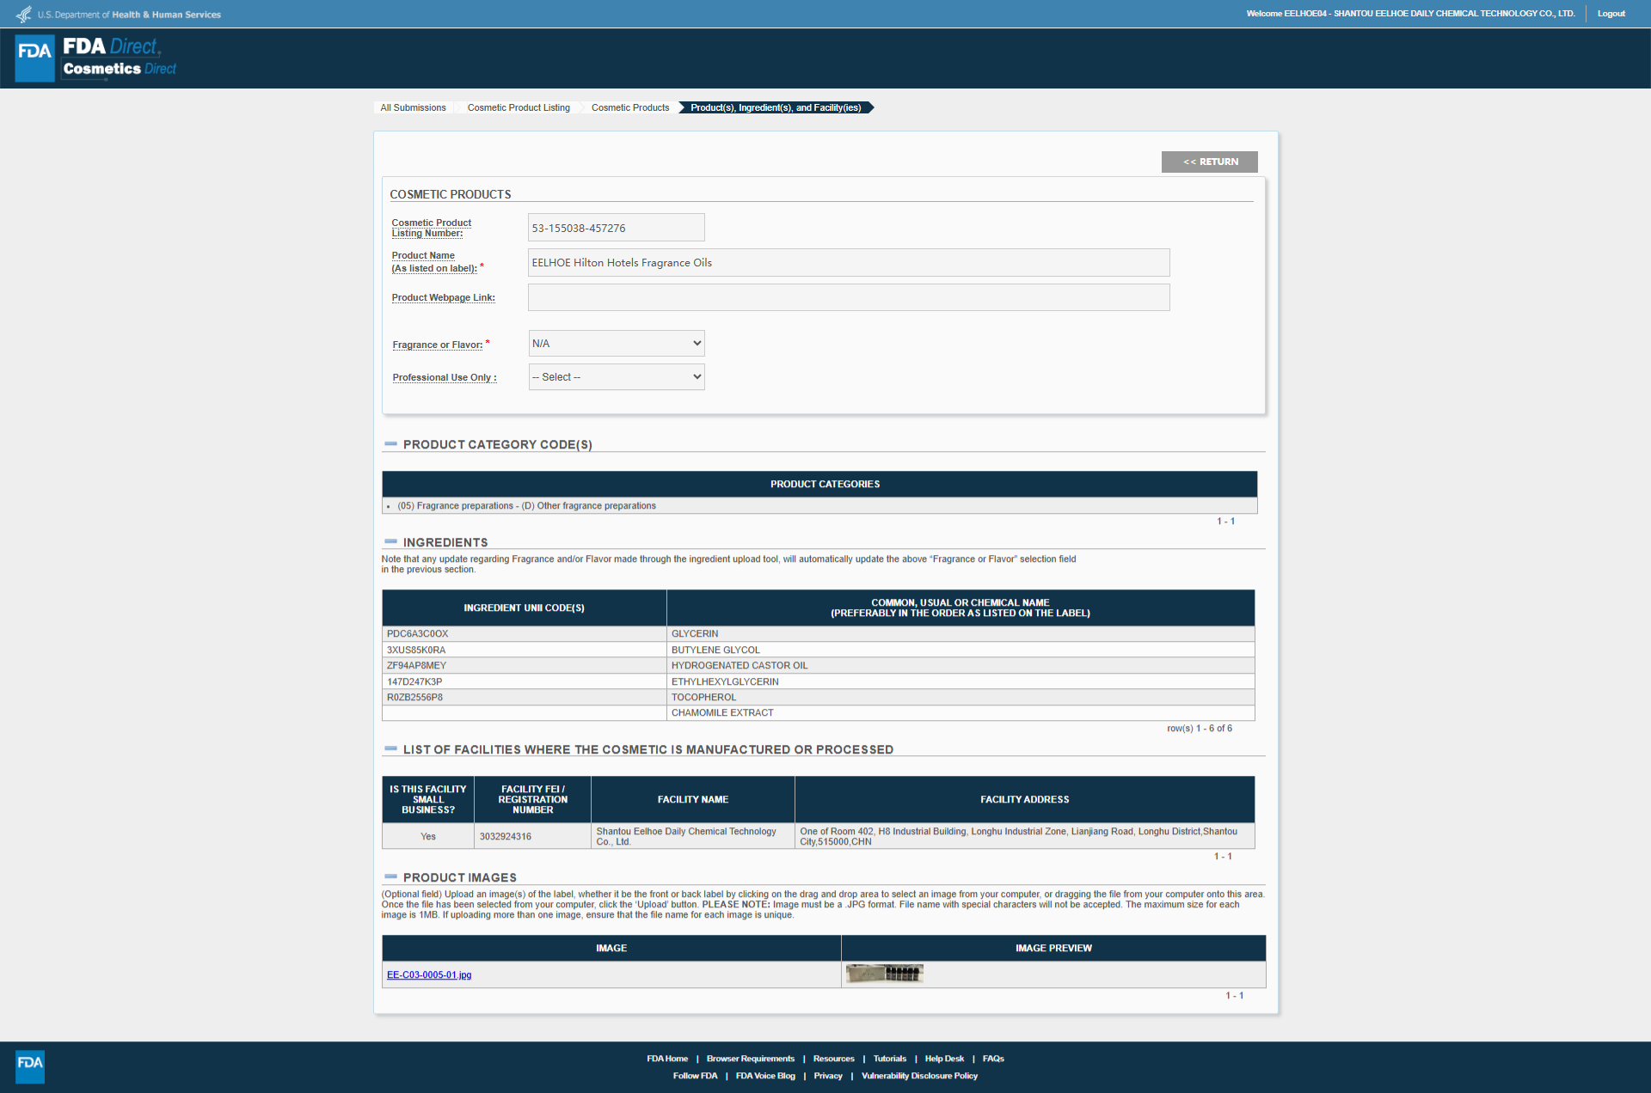Select the BUTYLENE GLYCOL ingredient cell
The width and height of the screenshot is (1651, 1093).
[961, 650]
